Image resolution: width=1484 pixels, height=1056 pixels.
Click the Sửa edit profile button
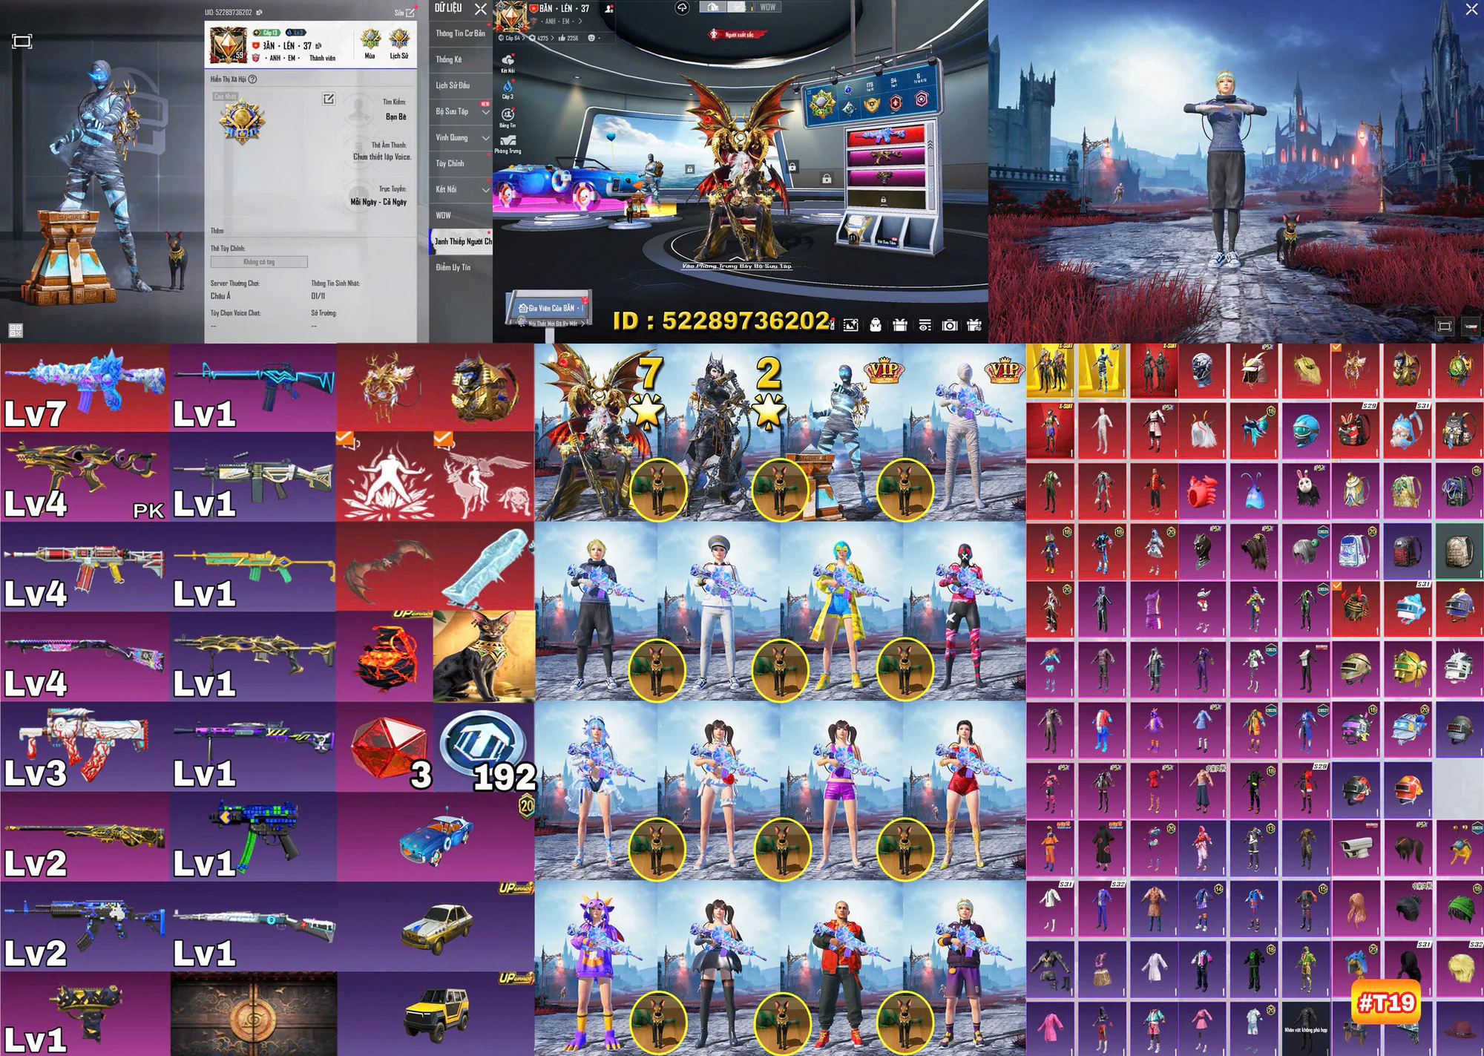pyautogui.click(x=405, y=13)
